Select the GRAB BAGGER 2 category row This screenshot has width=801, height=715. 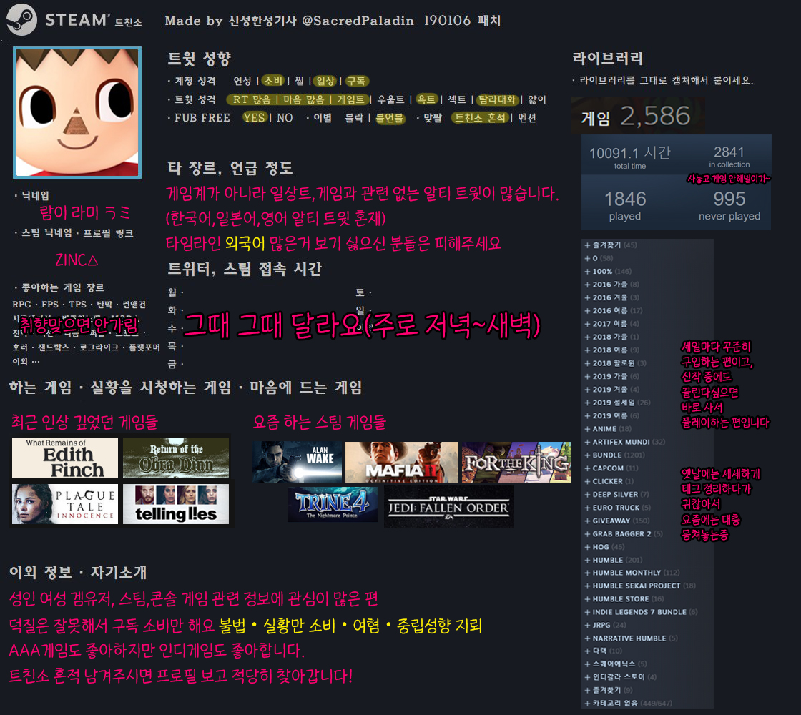tap(624, 533)
